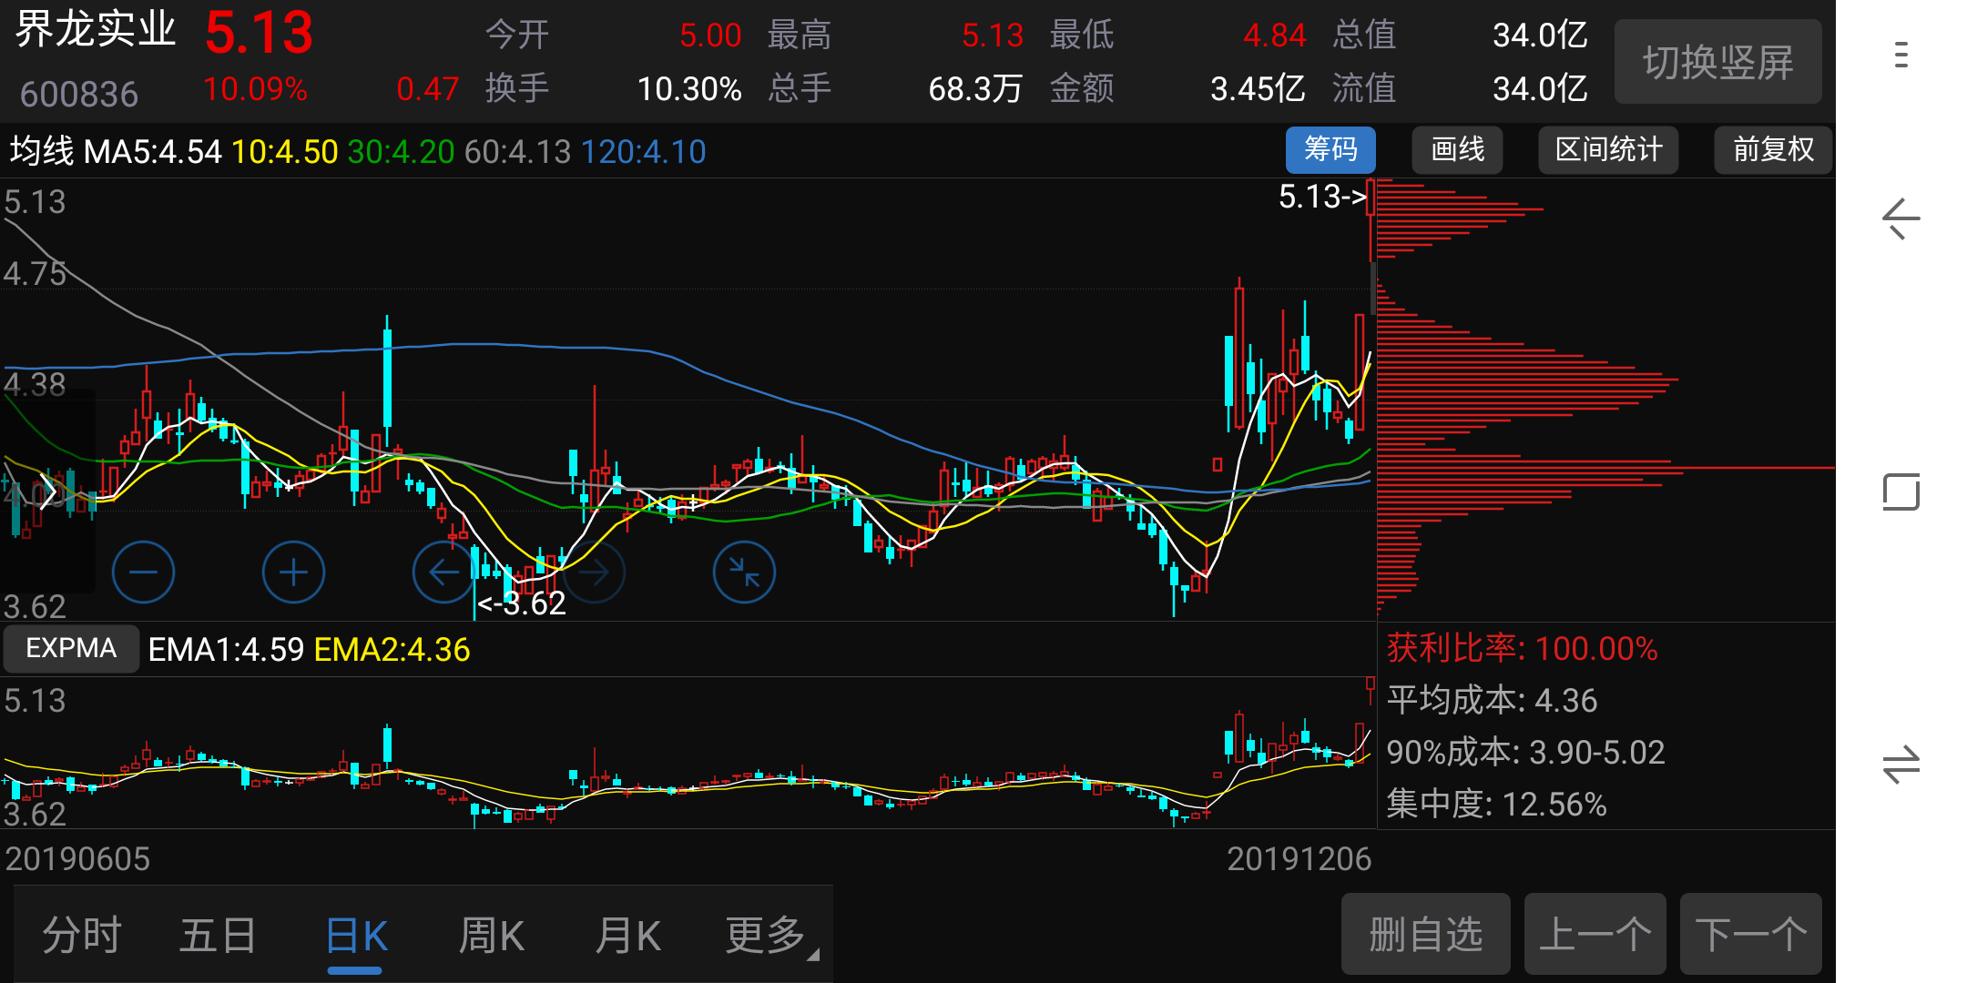Tap the 金额 3.45亿 amount value
The height and width of the screenshot is (983, 1967).
point(1258,88)
